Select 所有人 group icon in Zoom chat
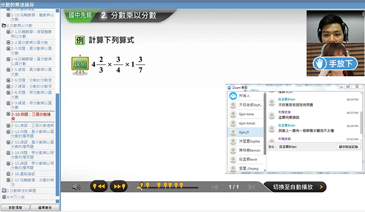This screenshot has height=212, width=365. pyautogui.click(x=233, y=96)
